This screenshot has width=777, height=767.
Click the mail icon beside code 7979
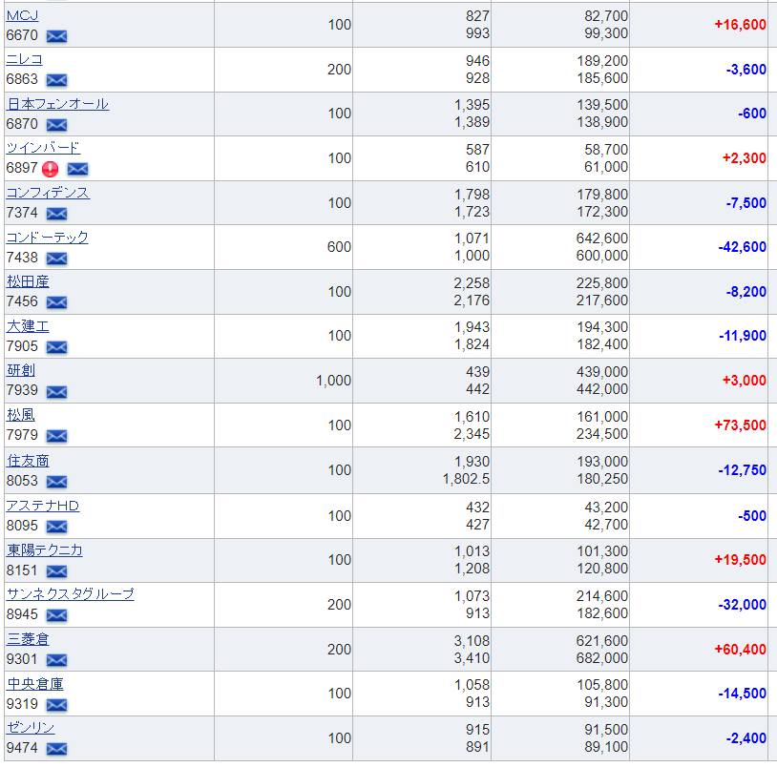(56, 436)
